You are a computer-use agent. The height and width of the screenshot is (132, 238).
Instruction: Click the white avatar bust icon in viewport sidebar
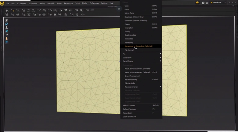pos(6,28)
